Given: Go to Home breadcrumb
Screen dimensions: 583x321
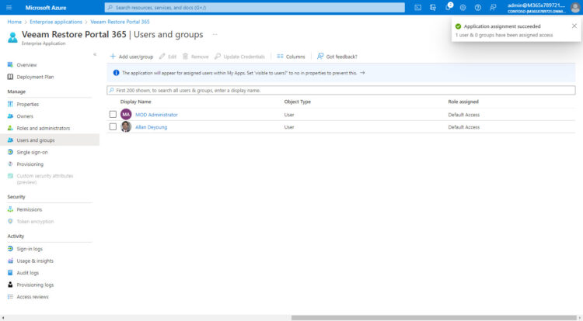Looking at the screenshot, I should (x=15, y=22).
